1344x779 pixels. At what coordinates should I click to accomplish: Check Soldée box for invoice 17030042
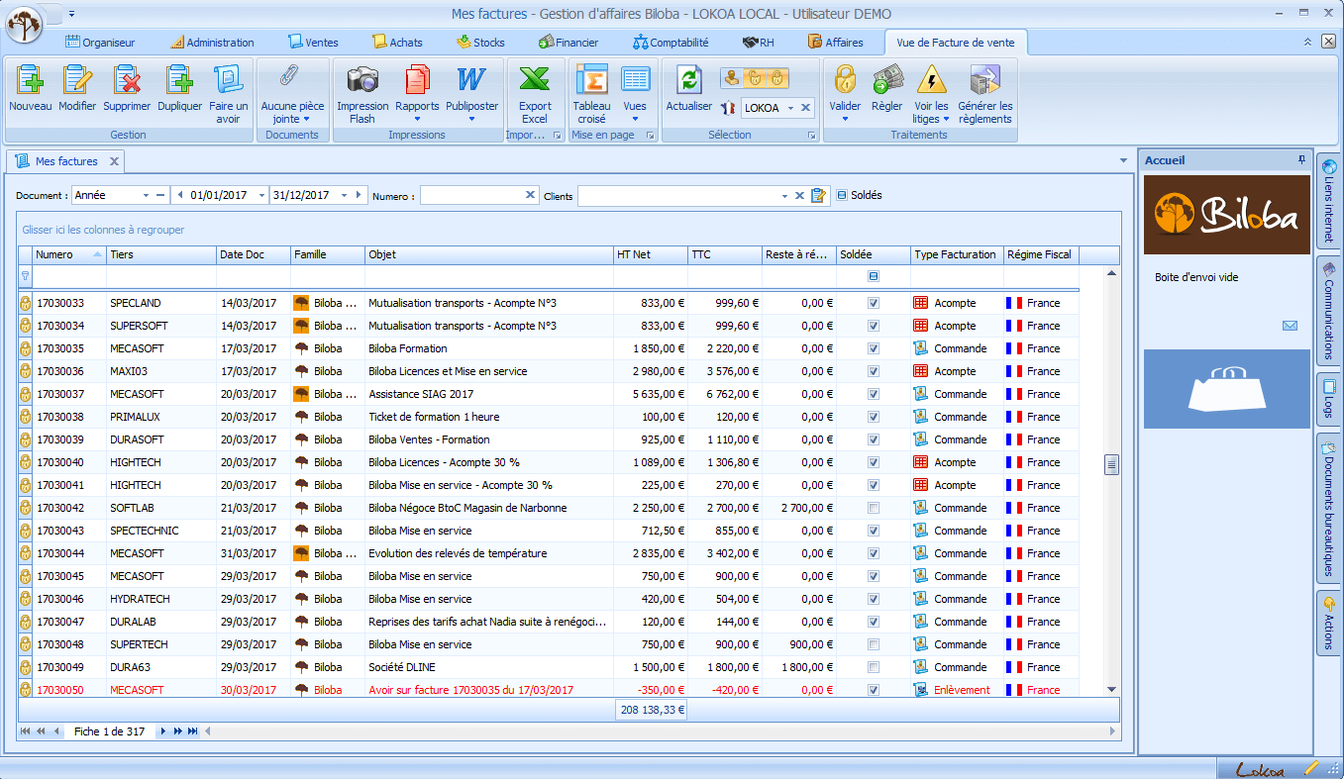click(873, 508)
